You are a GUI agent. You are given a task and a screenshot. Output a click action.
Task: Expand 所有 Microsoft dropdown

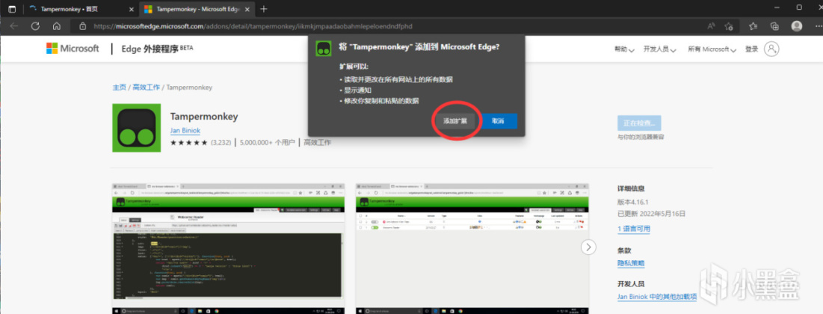click(x=712, y=49)
